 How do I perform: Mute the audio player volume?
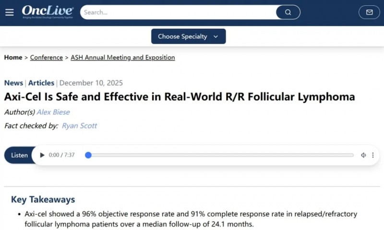pyautogui.click(x=363, y=155)
